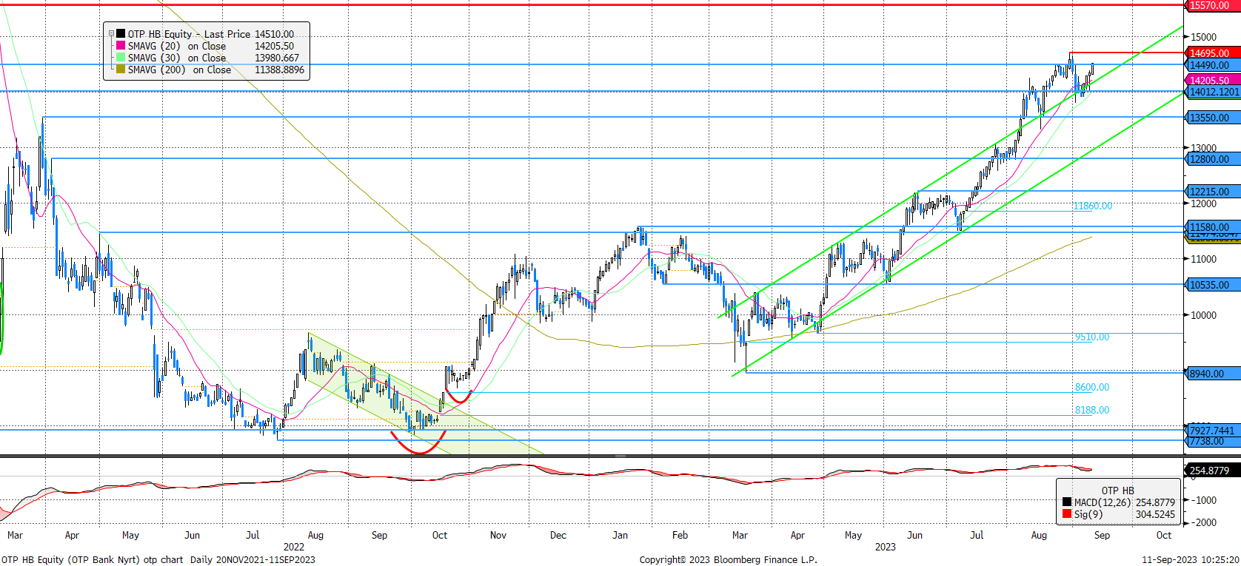Select the "SMAVG (200) on Close" legend entry
Screen dimensions: 1241x566
[179, 70]
